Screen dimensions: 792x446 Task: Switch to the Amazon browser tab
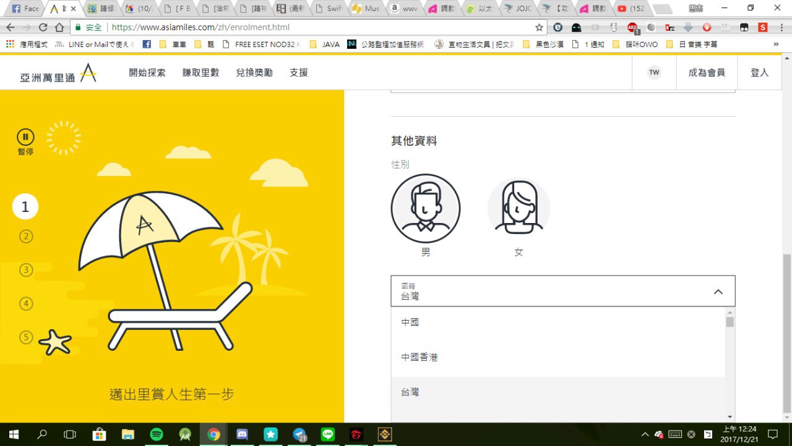[405, 9]
